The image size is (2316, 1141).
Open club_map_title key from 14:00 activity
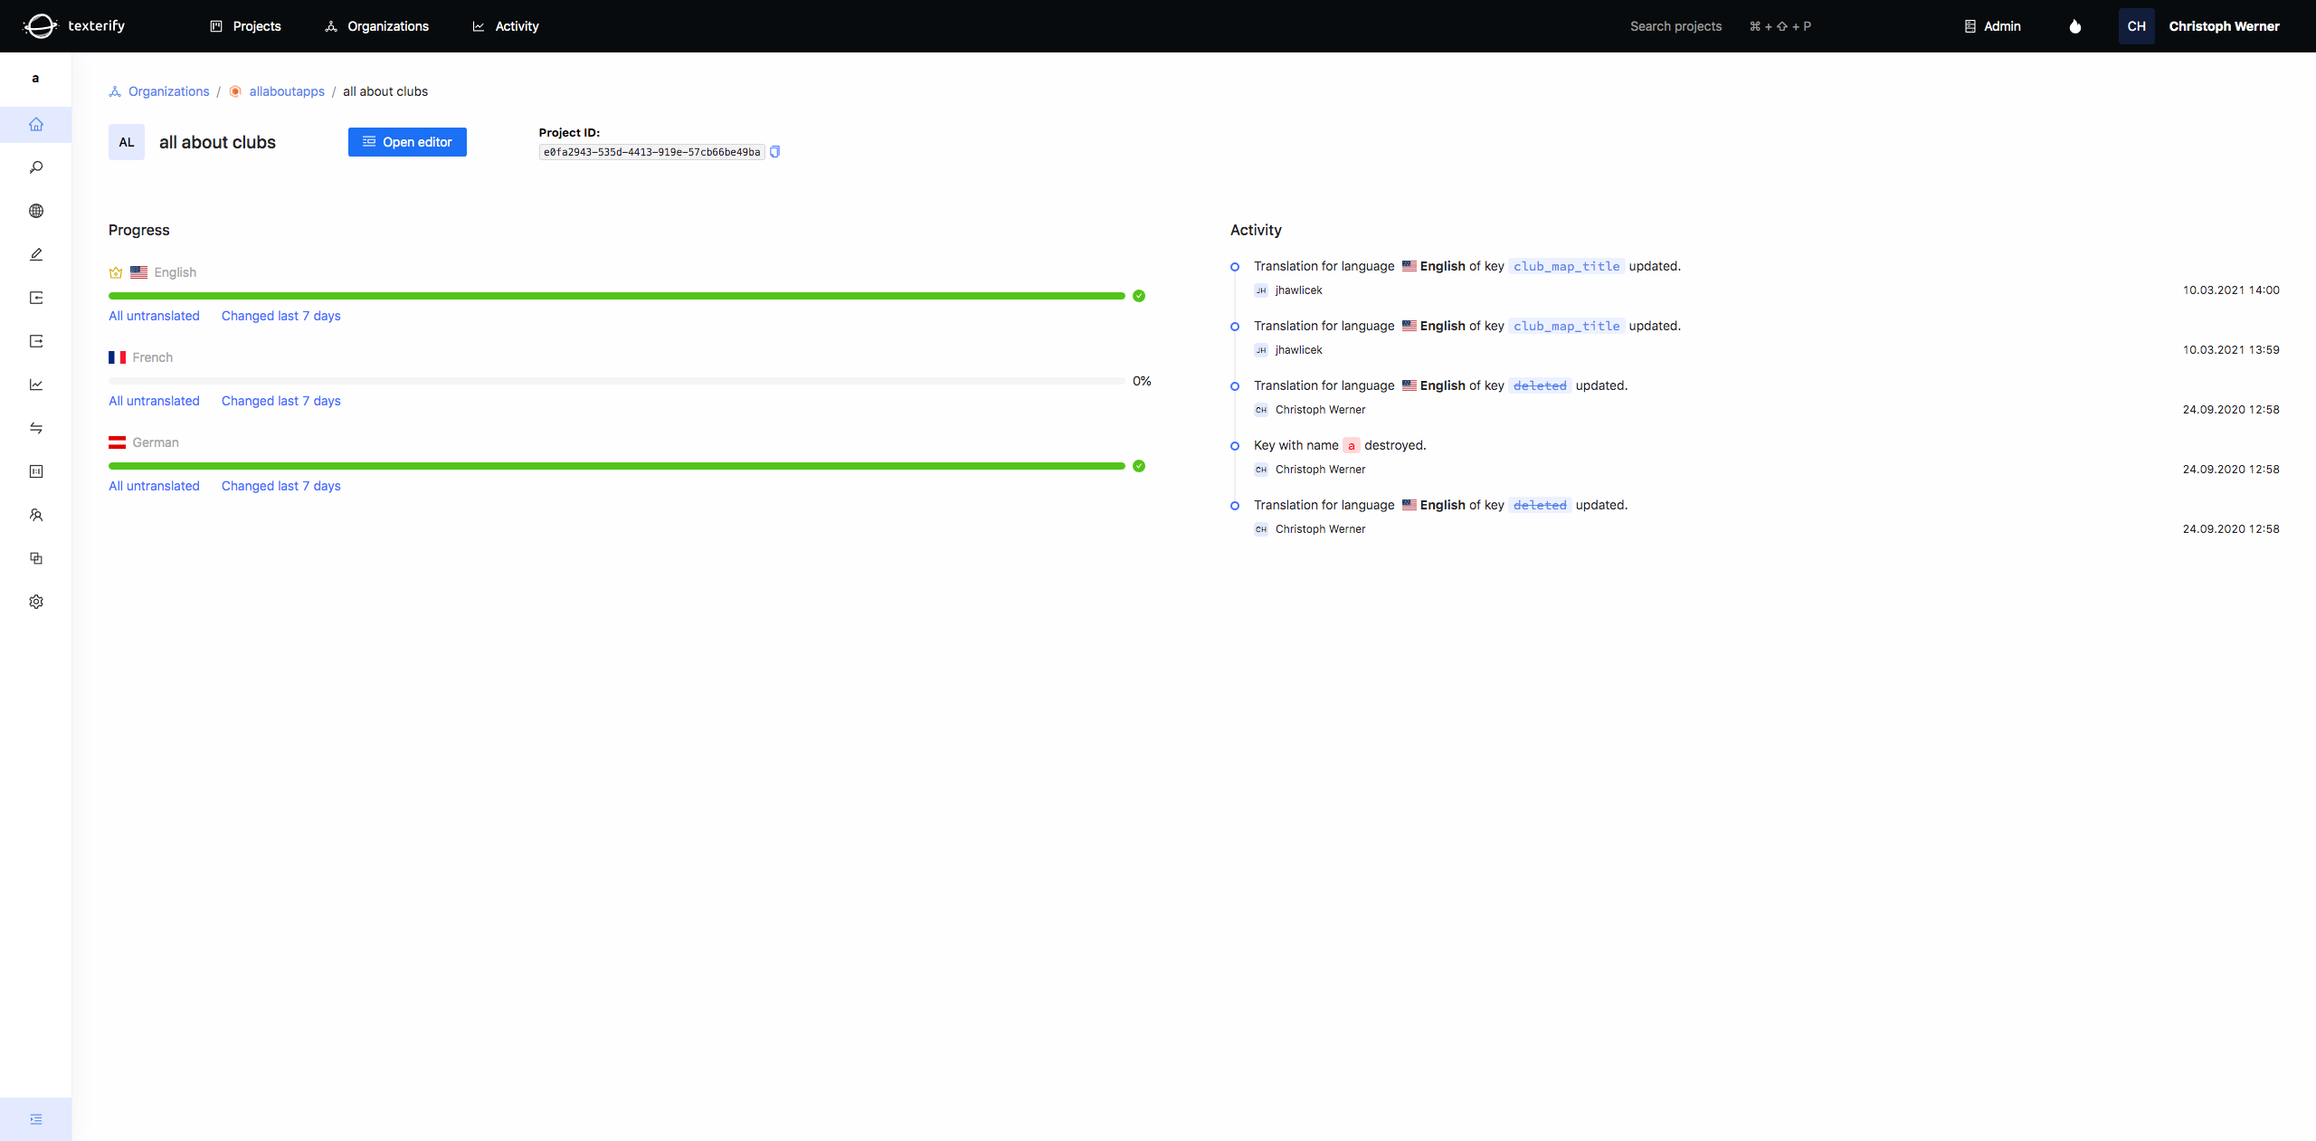click(x=1566, y=266)
